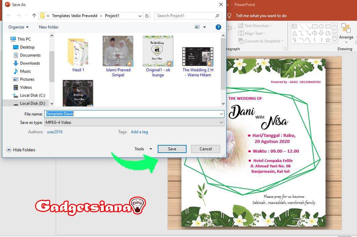Collapse folder pane with Hide Folders
This screenshot has height=237, width=357.
click(x=21, y=150)
